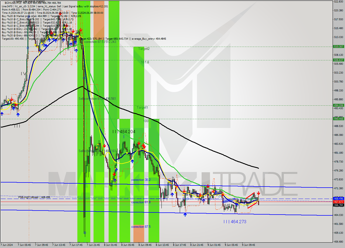
Task: Click the '8 Jun 09:45' time label
Action: click(144, 245)
